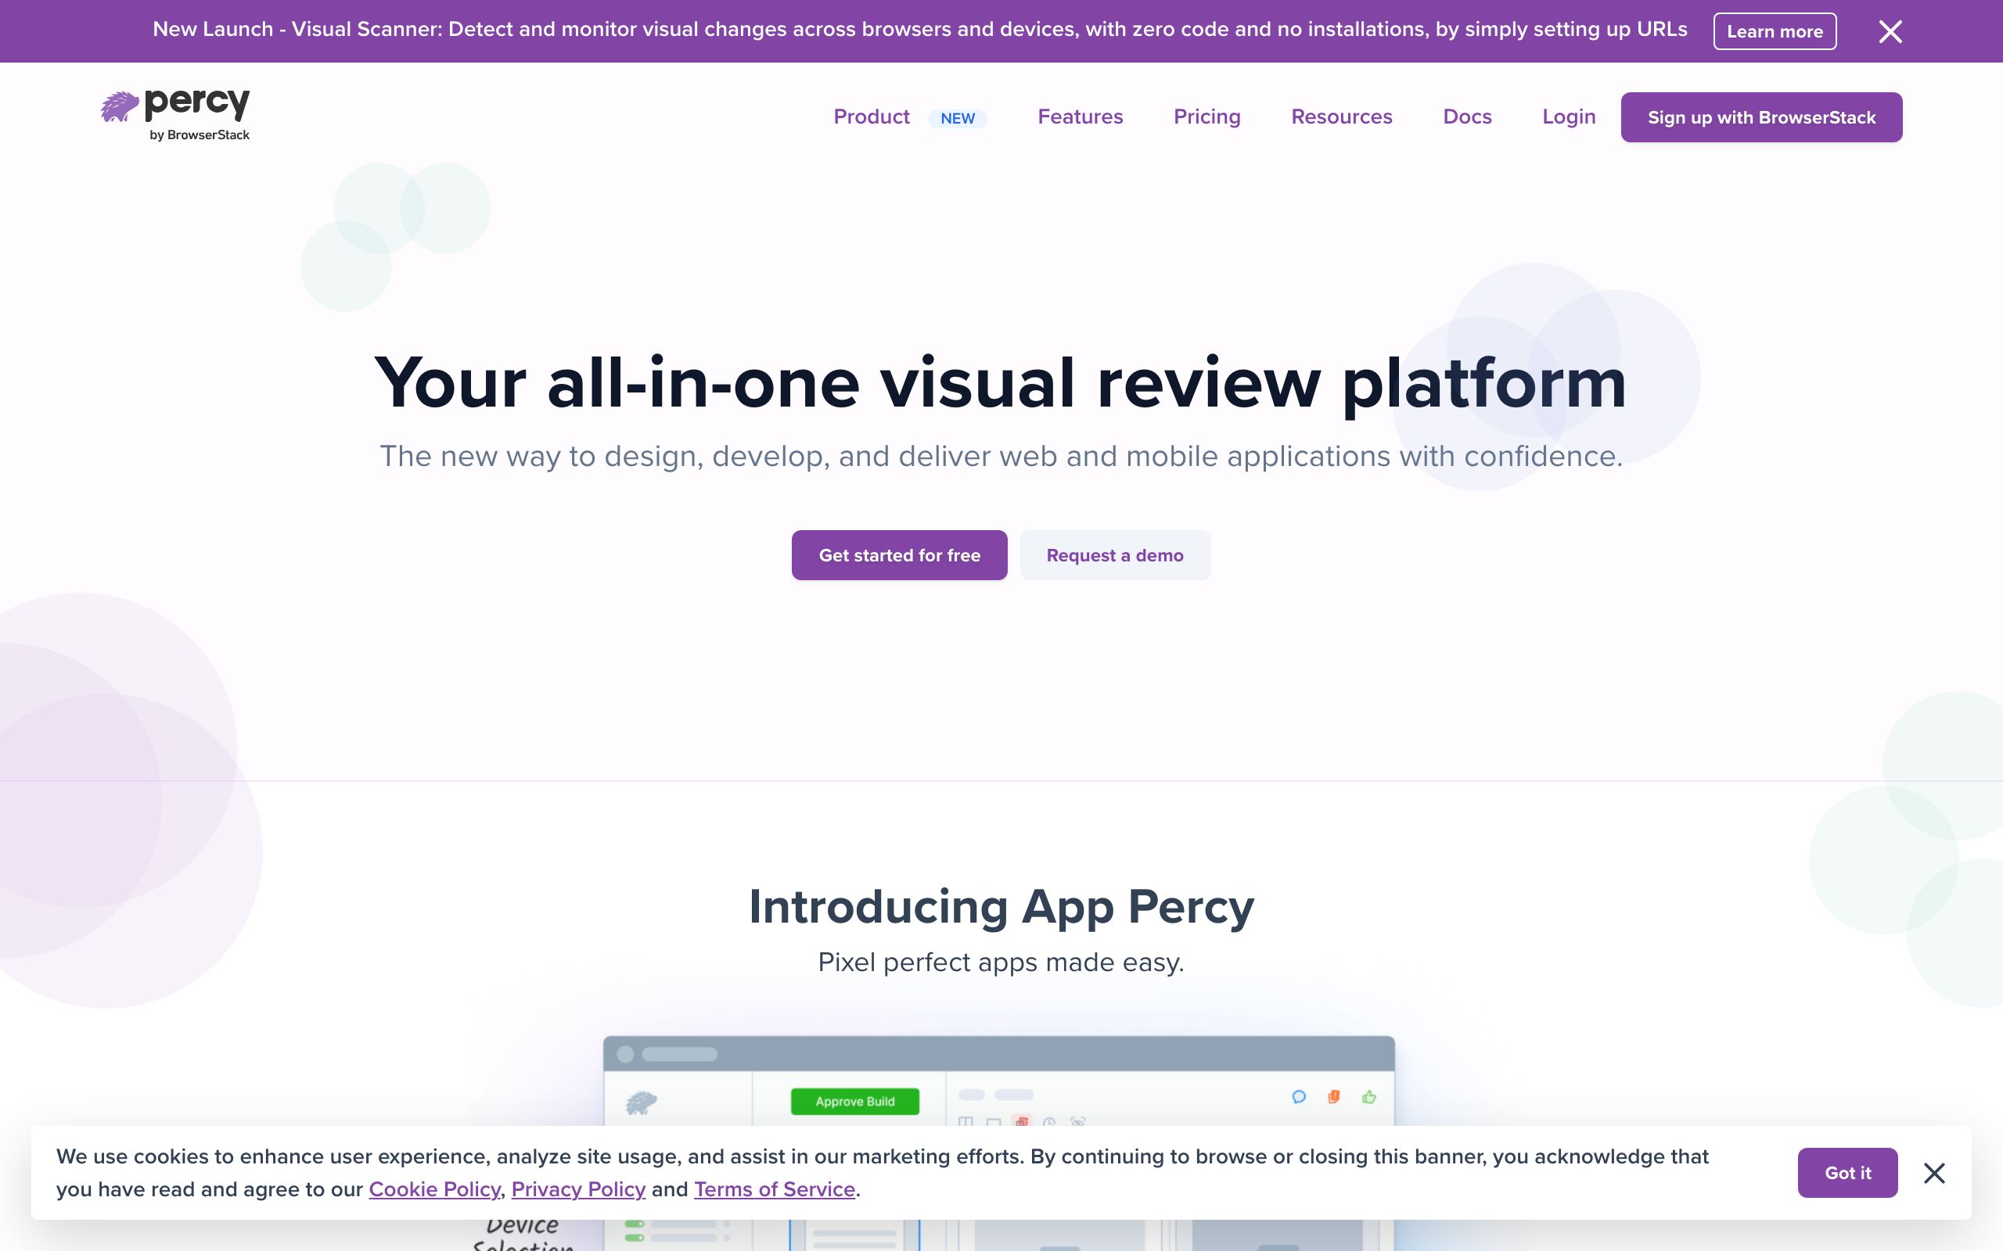Open the Privacy Policy link
Viewport: 2003px width, 1251px height.
pyautogui.click(x=577, y=1189)
